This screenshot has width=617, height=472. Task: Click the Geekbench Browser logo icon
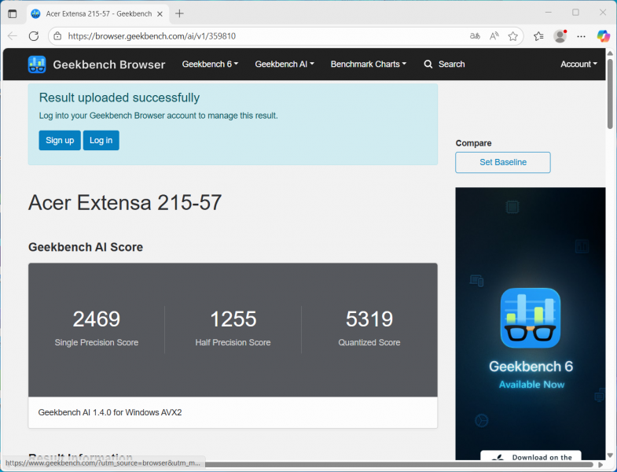click(x=37, y=65)
